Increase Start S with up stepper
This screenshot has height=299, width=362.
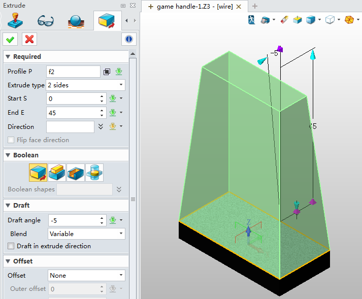point(102,96)
